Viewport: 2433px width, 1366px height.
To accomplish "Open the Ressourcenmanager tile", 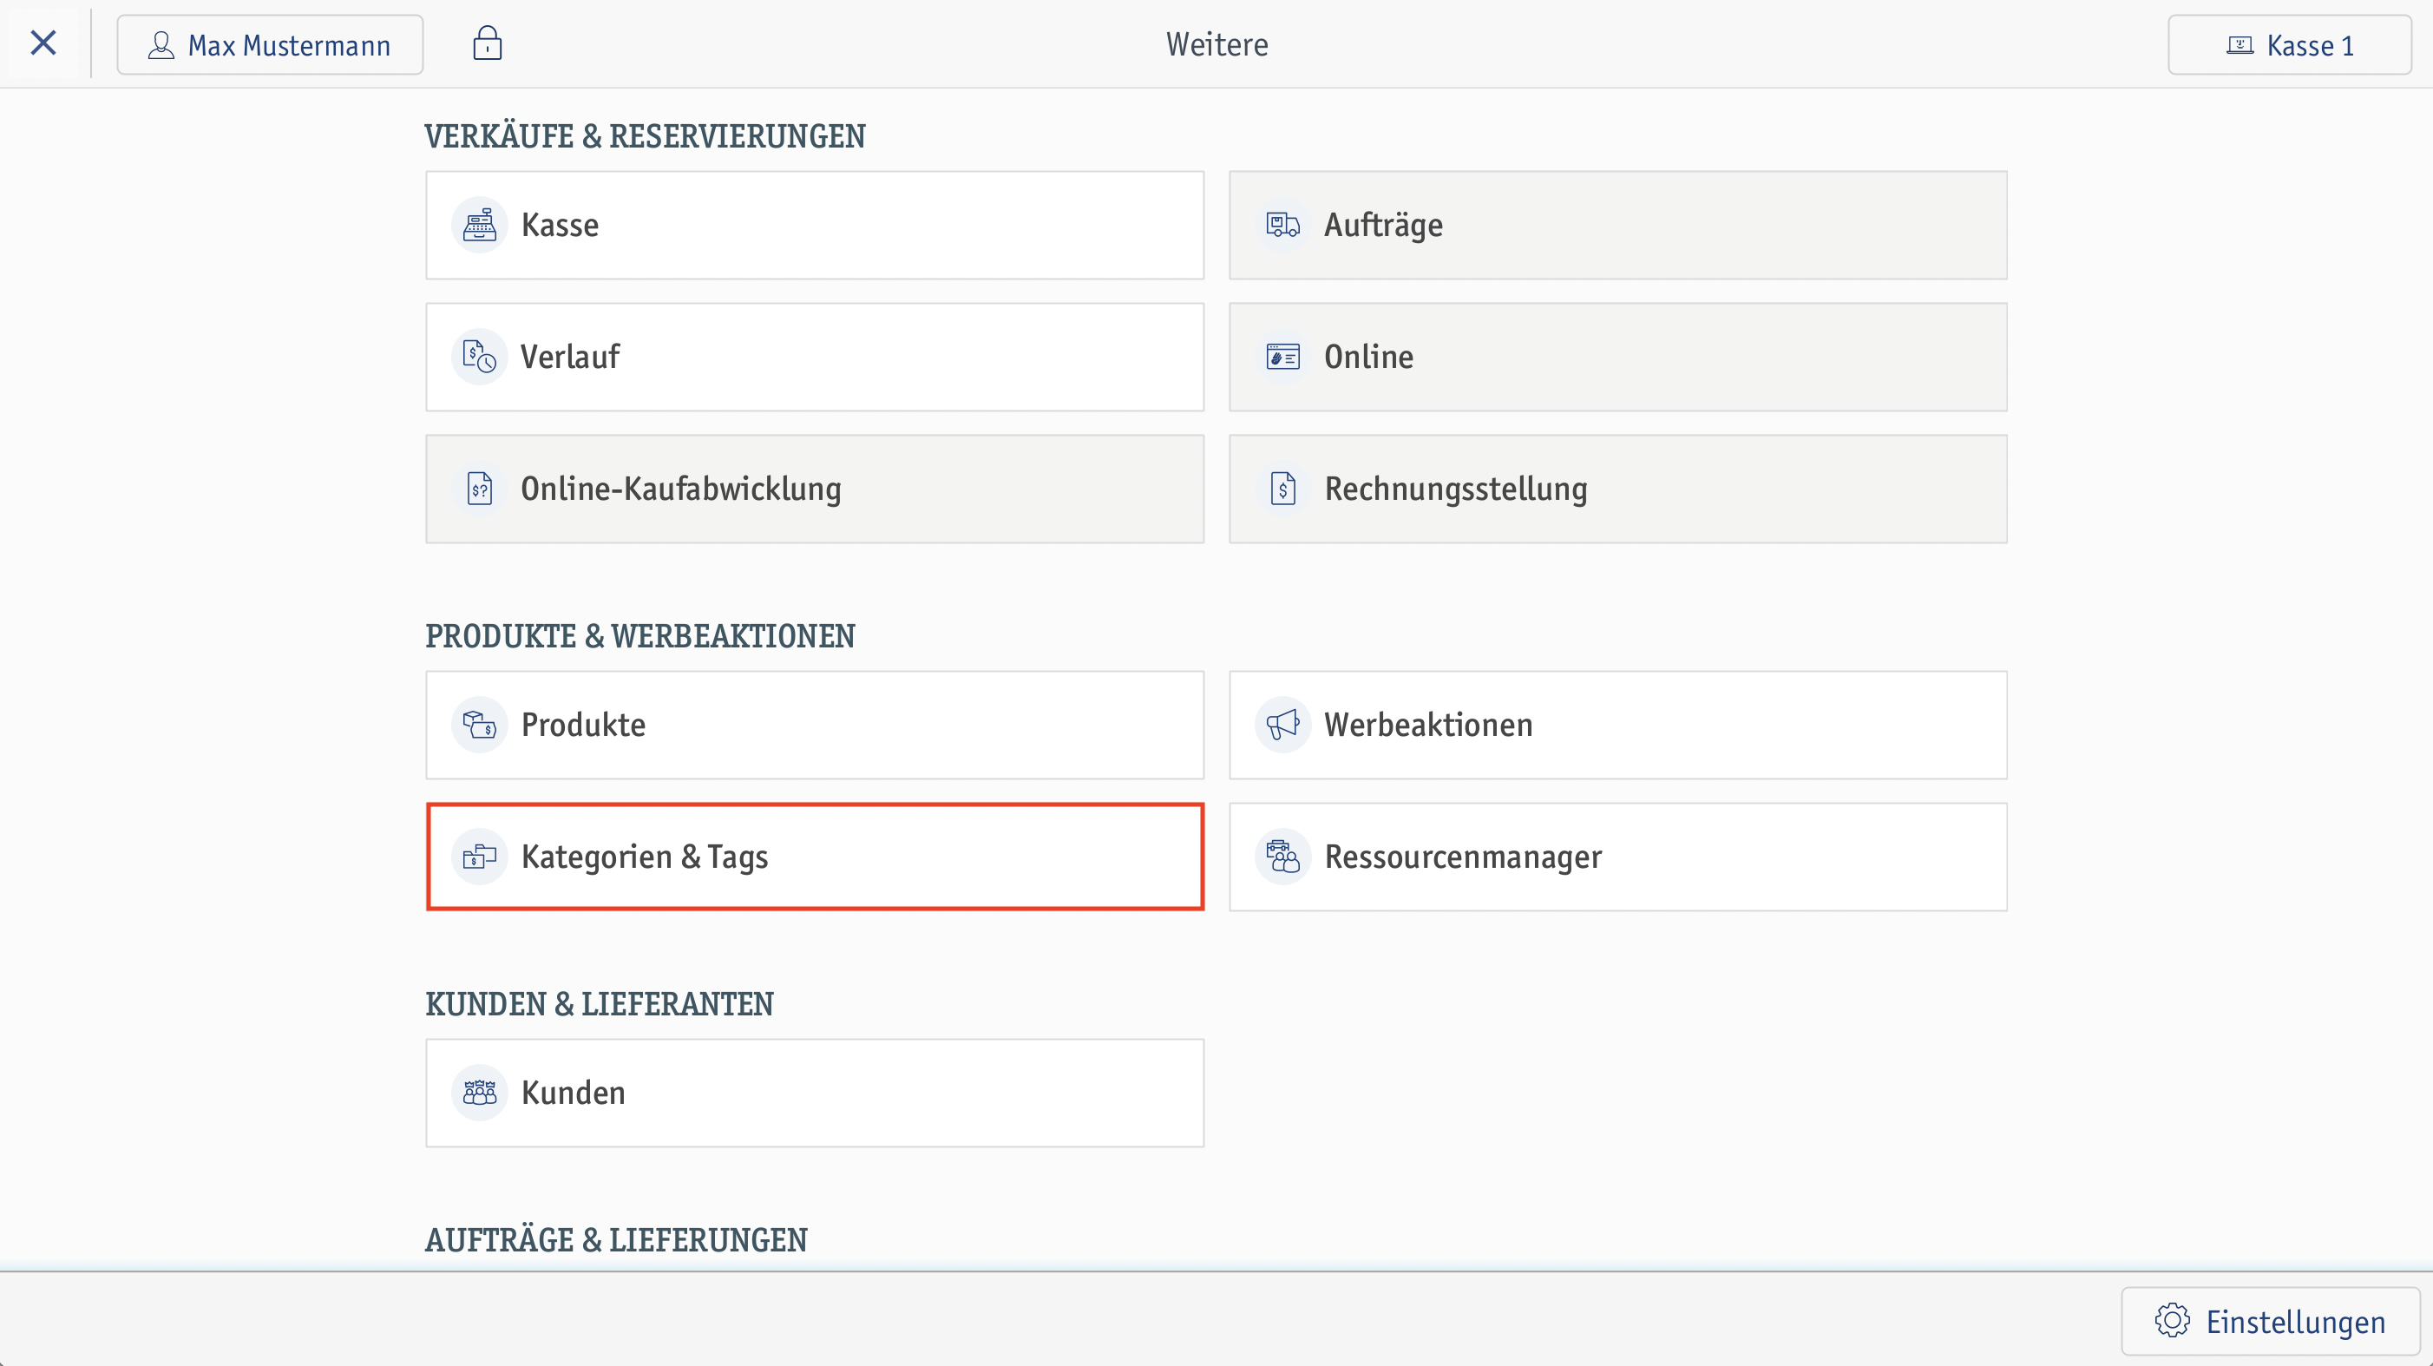I will pos(1618,857).
